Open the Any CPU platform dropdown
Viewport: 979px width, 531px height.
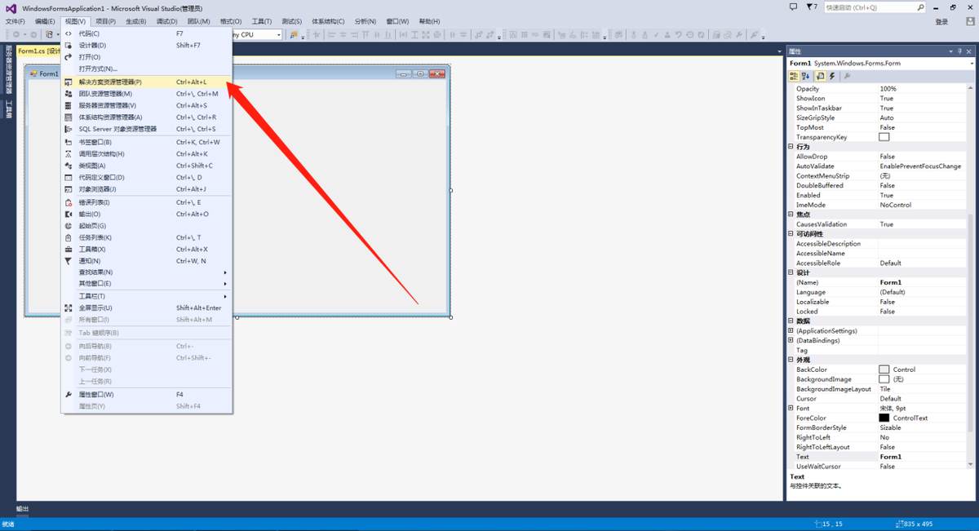point(278,34)
